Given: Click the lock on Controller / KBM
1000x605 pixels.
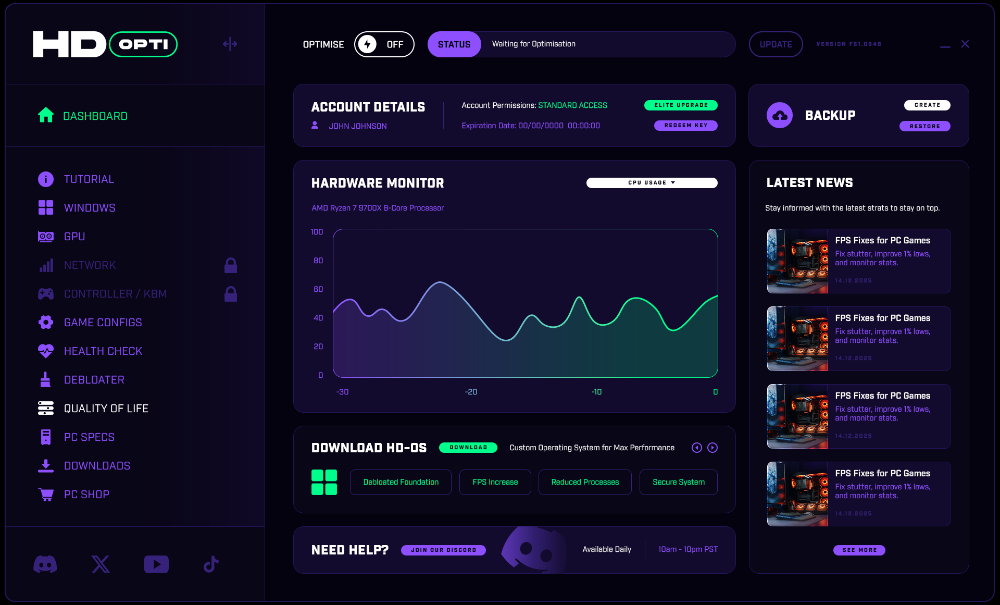Looking at the screenshot, I should (x=231, y=294).
